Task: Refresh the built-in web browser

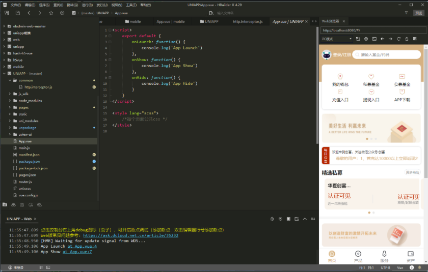Action: [x=398, y=39]
